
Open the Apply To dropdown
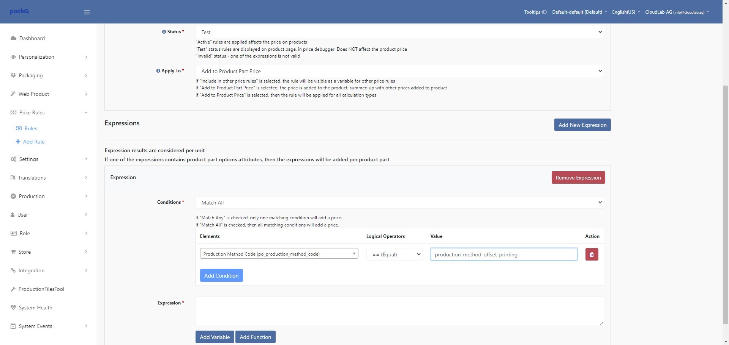400,71
